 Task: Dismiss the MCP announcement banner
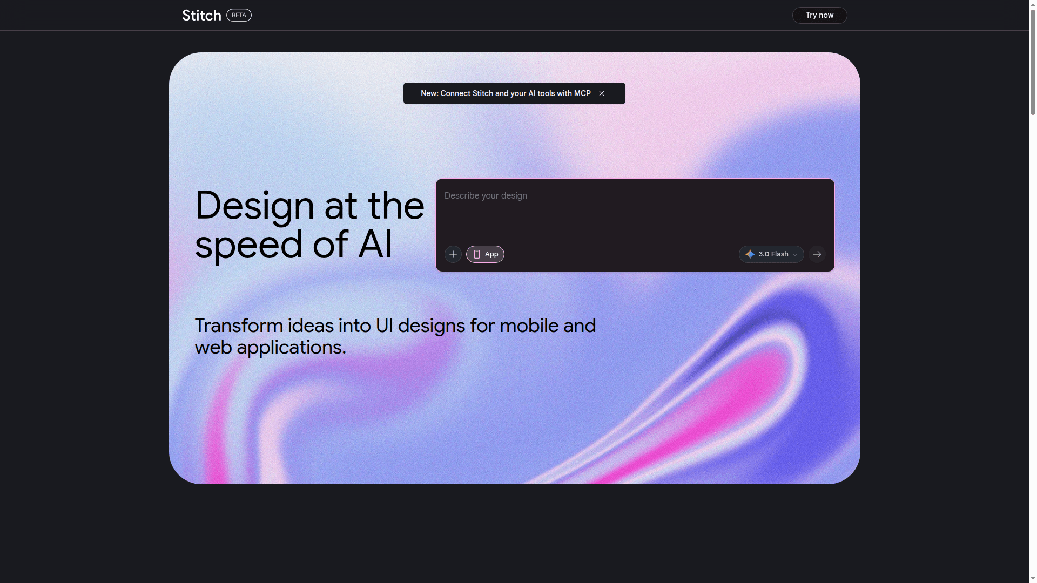(x=602, y=93)
